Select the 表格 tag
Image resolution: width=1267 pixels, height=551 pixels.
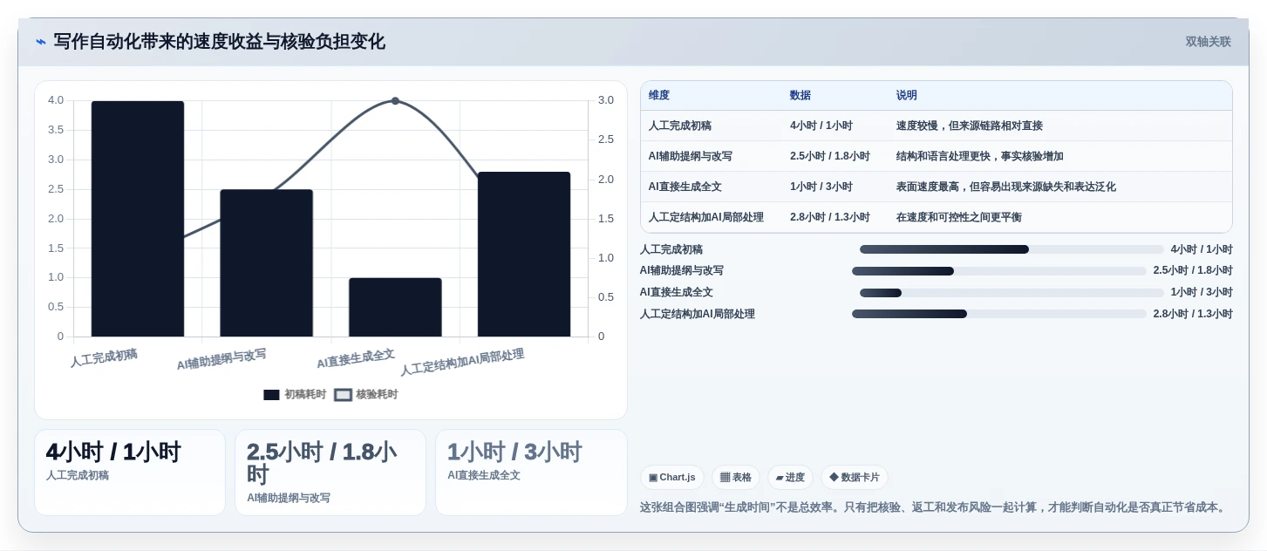pyautogui.click(x=736, y=478)
